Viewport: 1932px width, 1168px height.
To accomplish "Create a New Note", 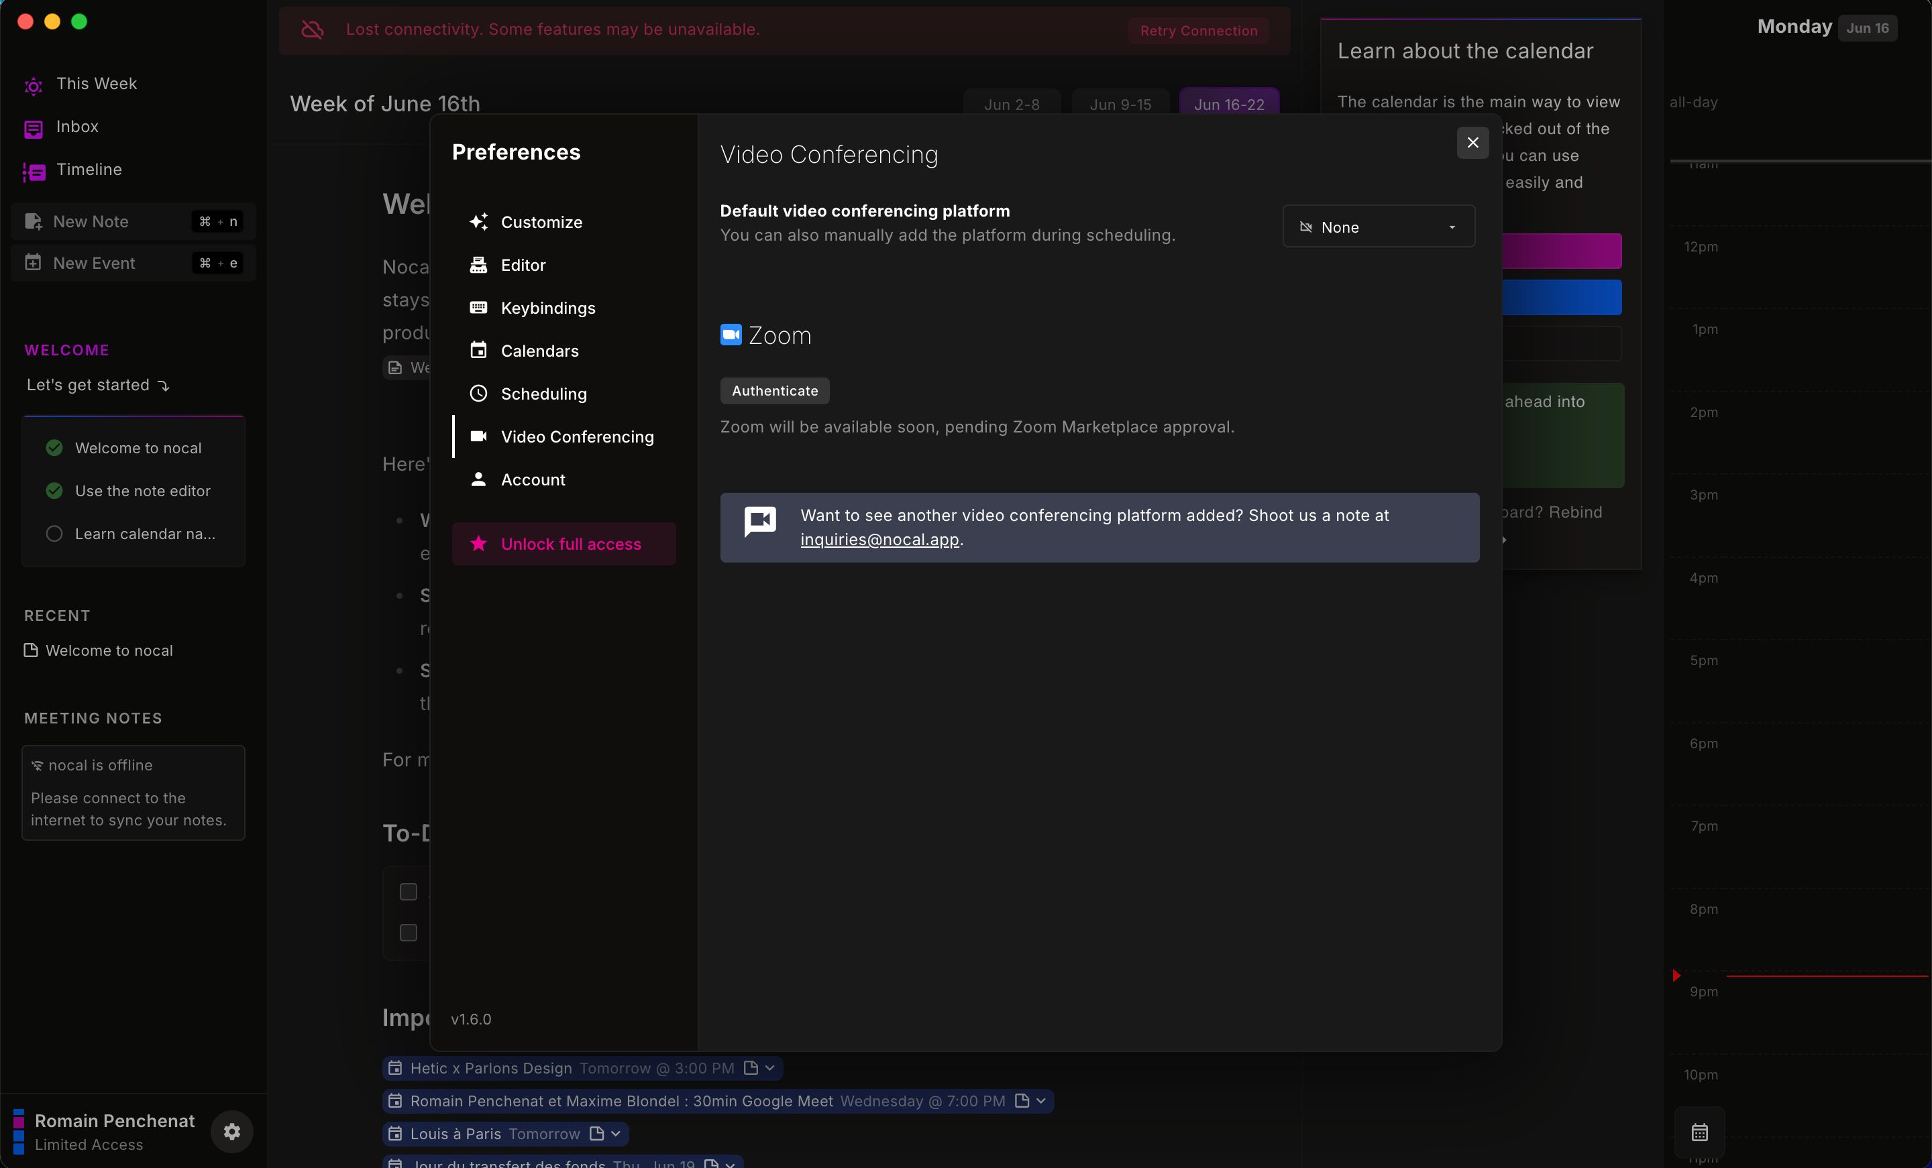I will point(133,221).
